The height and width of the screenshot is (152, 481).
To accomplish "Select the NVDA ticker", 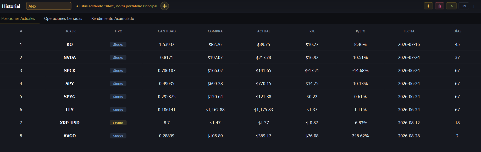I will [x=70, y=57].
